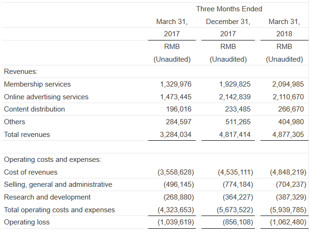The height and width of the screenshot is (232, 310).
Task: Click "Total operating costs and expenses" label
Action: pos(59,210)
